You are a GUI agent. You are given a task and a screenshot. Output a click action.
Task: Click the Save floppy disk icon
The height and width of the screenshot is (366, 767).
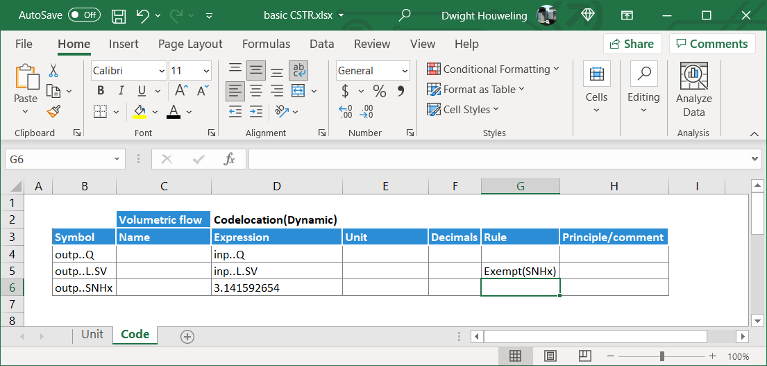tap(119, 15)
